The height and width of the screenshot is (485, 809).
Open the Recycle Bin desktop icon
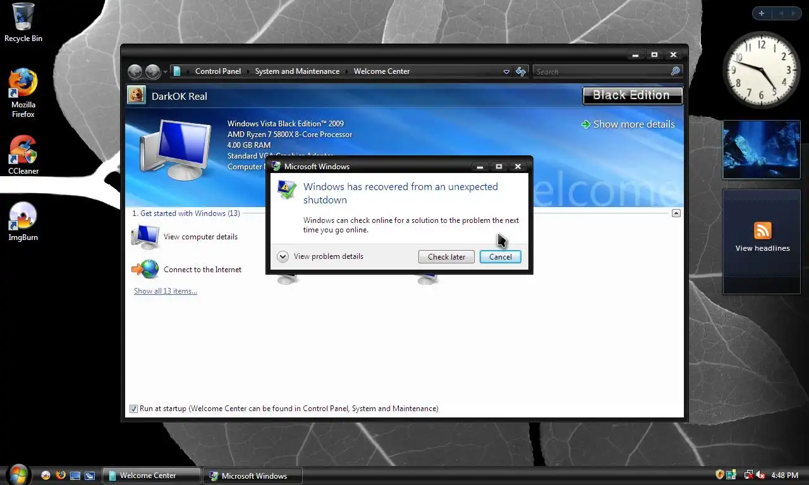tap(23, 23)
